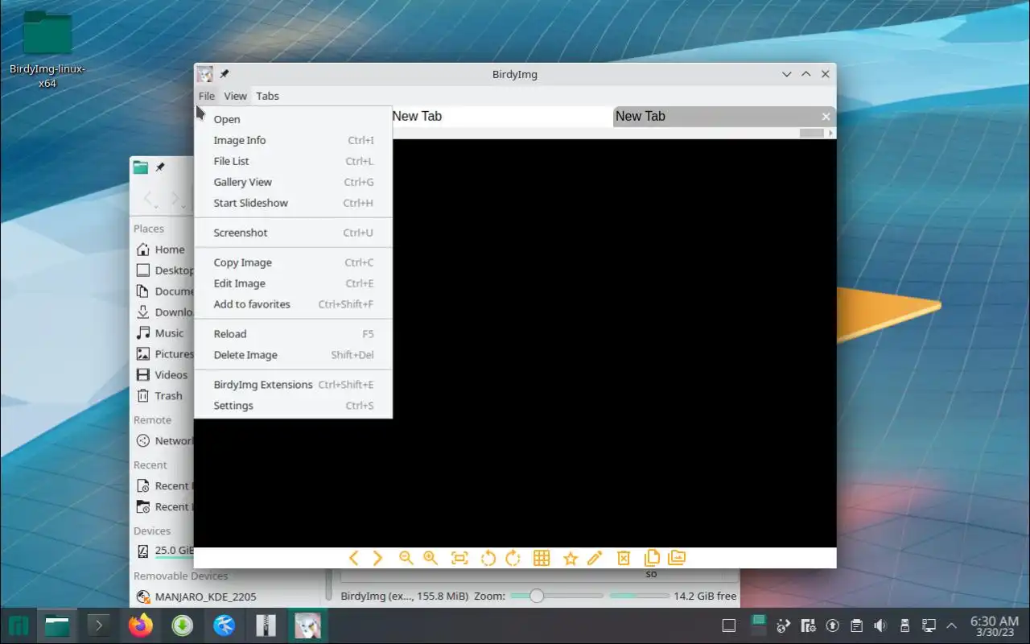Click the archive zipper icon in taskbar
Image resolution: width=1030 pixels, height=644 pixels.
(266, 625)
